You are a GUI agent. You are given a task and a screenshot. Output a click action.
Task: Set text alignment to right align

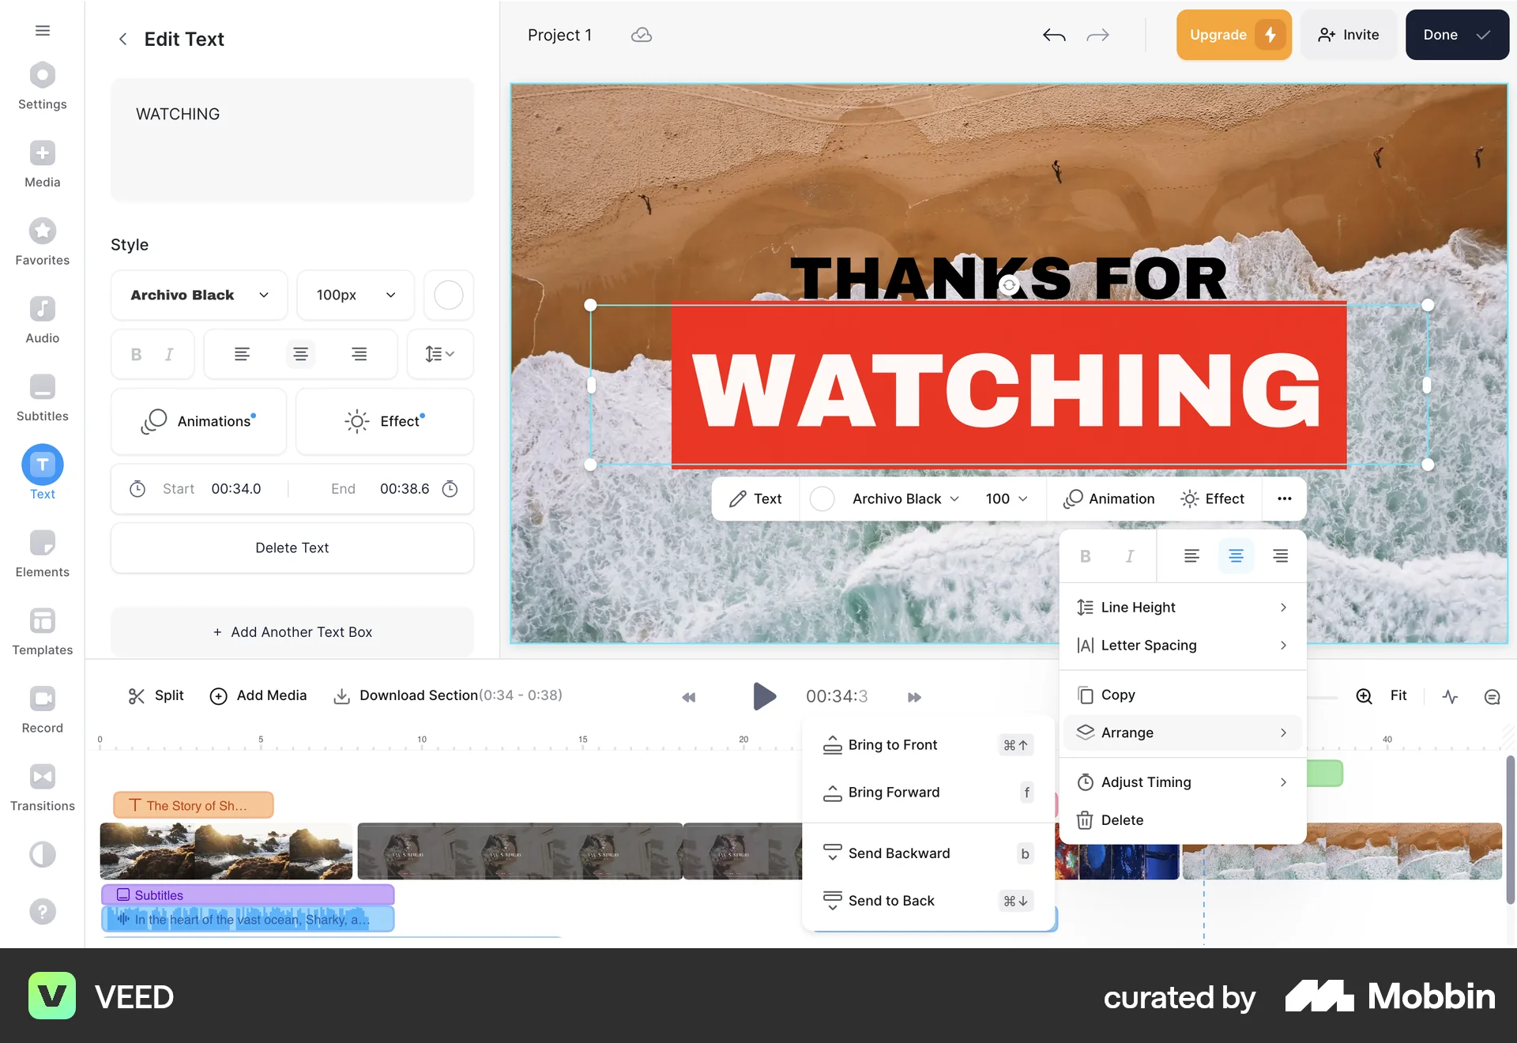point(360,354)
